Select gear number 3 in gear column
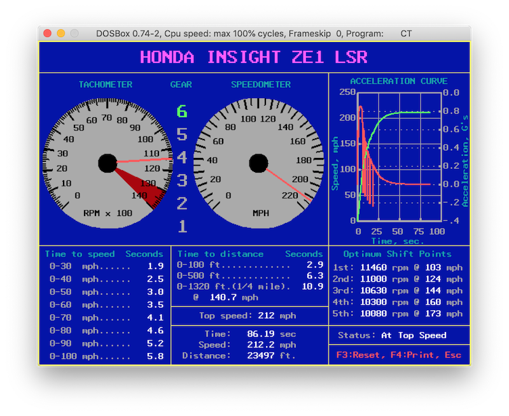 tap(182, 180)
